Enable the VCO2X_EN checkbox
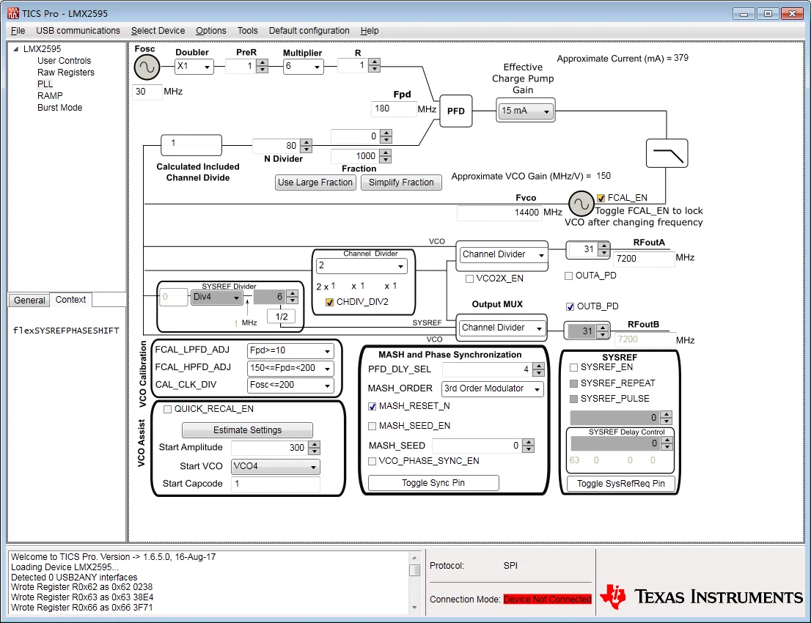Screen dimensions: 811x623 tap(470, 279)
